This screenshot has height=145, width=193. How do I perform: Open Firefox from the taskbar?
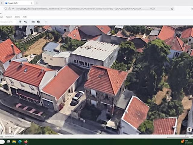pyautogui.click(x=26, y=142)
